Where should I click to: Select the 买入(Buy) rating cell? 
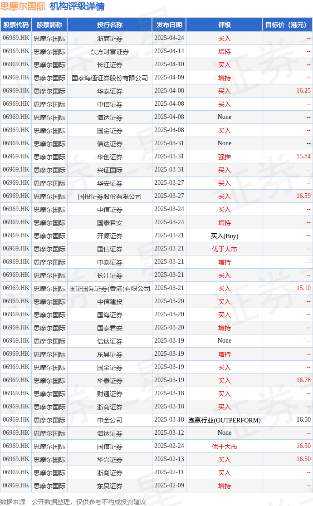[x=224, y=236]
